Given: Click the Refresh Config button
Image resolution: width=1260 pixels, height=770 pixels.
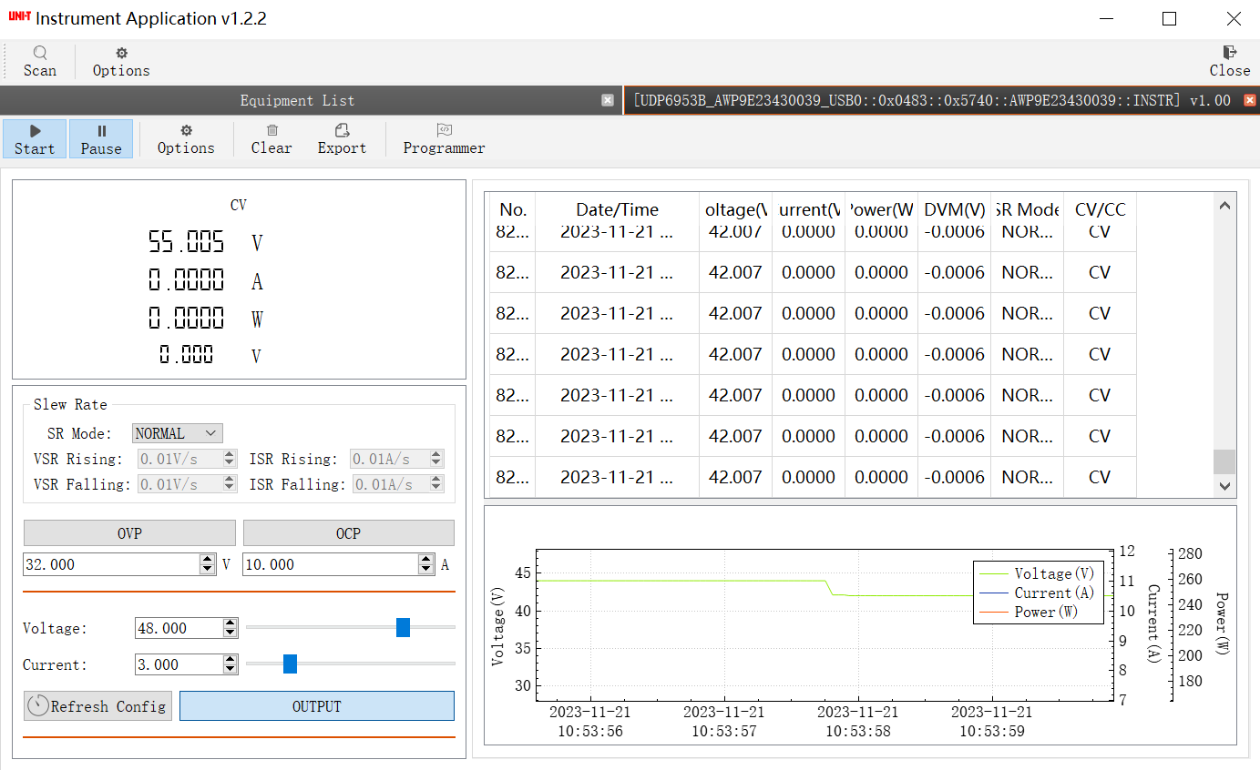Looking at the screenshot, I should 97,706.
